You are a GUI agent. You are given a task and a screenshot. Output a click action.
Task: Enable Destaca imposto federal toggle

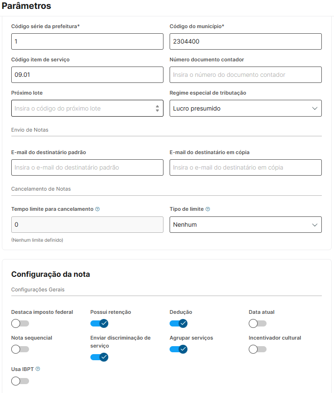pyautogui.click(x=20, y=323)
